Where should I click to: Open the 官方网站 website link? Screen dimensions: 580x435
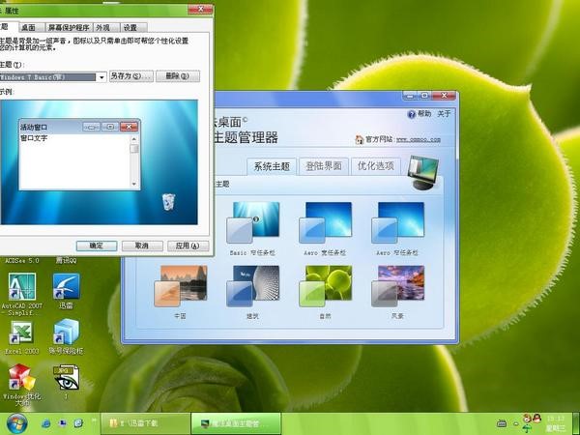coord(418,140)
